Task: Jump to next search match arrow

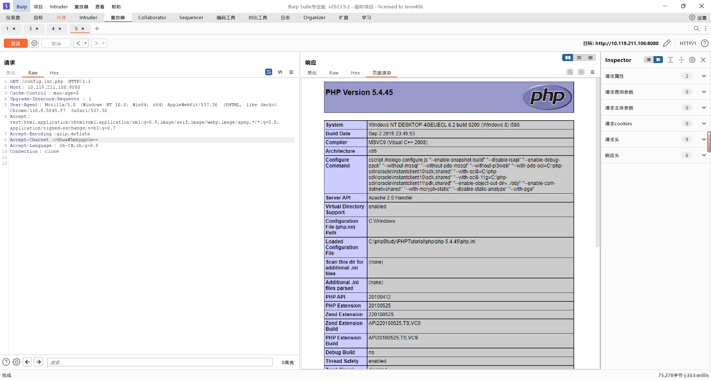Action: [39, 362]
